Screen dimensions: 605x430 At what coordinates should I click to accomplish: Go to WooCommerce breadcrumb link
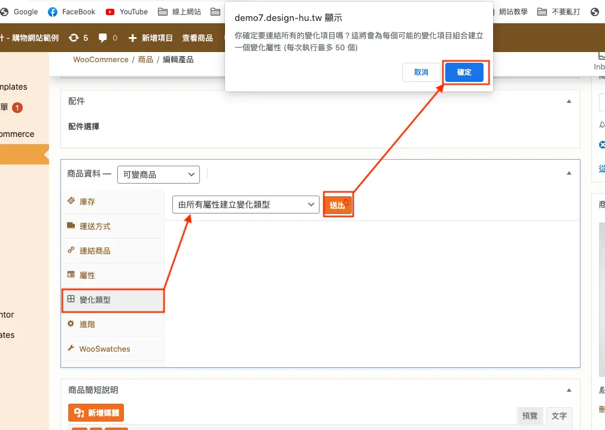click(101, 59)
